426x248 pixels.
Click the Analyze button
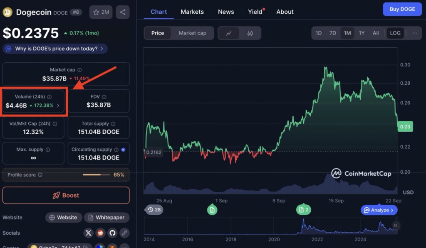point(379,210)
